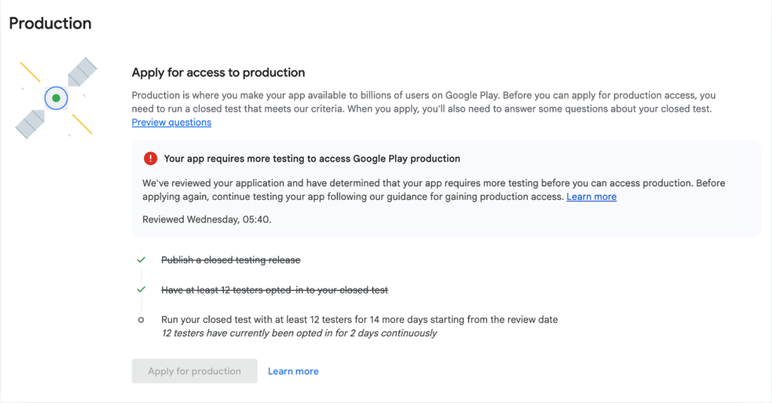Open Learn more link inside the warning box
Image resolution: width=772 pixels, height=403 pixels.
(591, 197)
